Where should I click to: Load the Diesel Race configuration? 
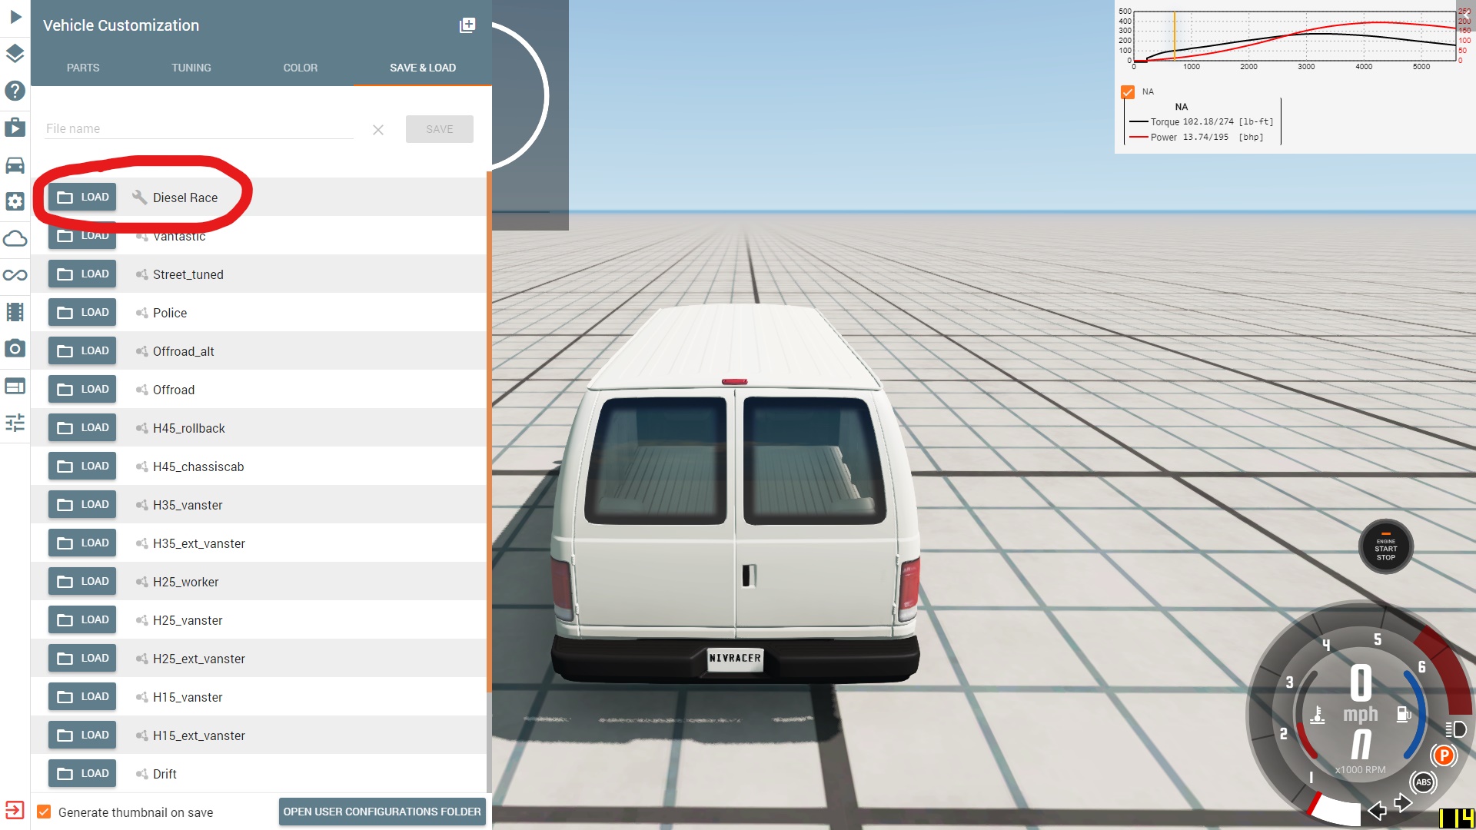83,198
